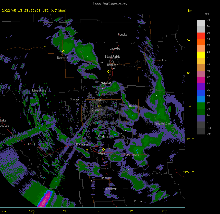Click the yellow diamond marker between Olds and Didsbury
Viewport: 220px width, 214px height.
point(99,106)
